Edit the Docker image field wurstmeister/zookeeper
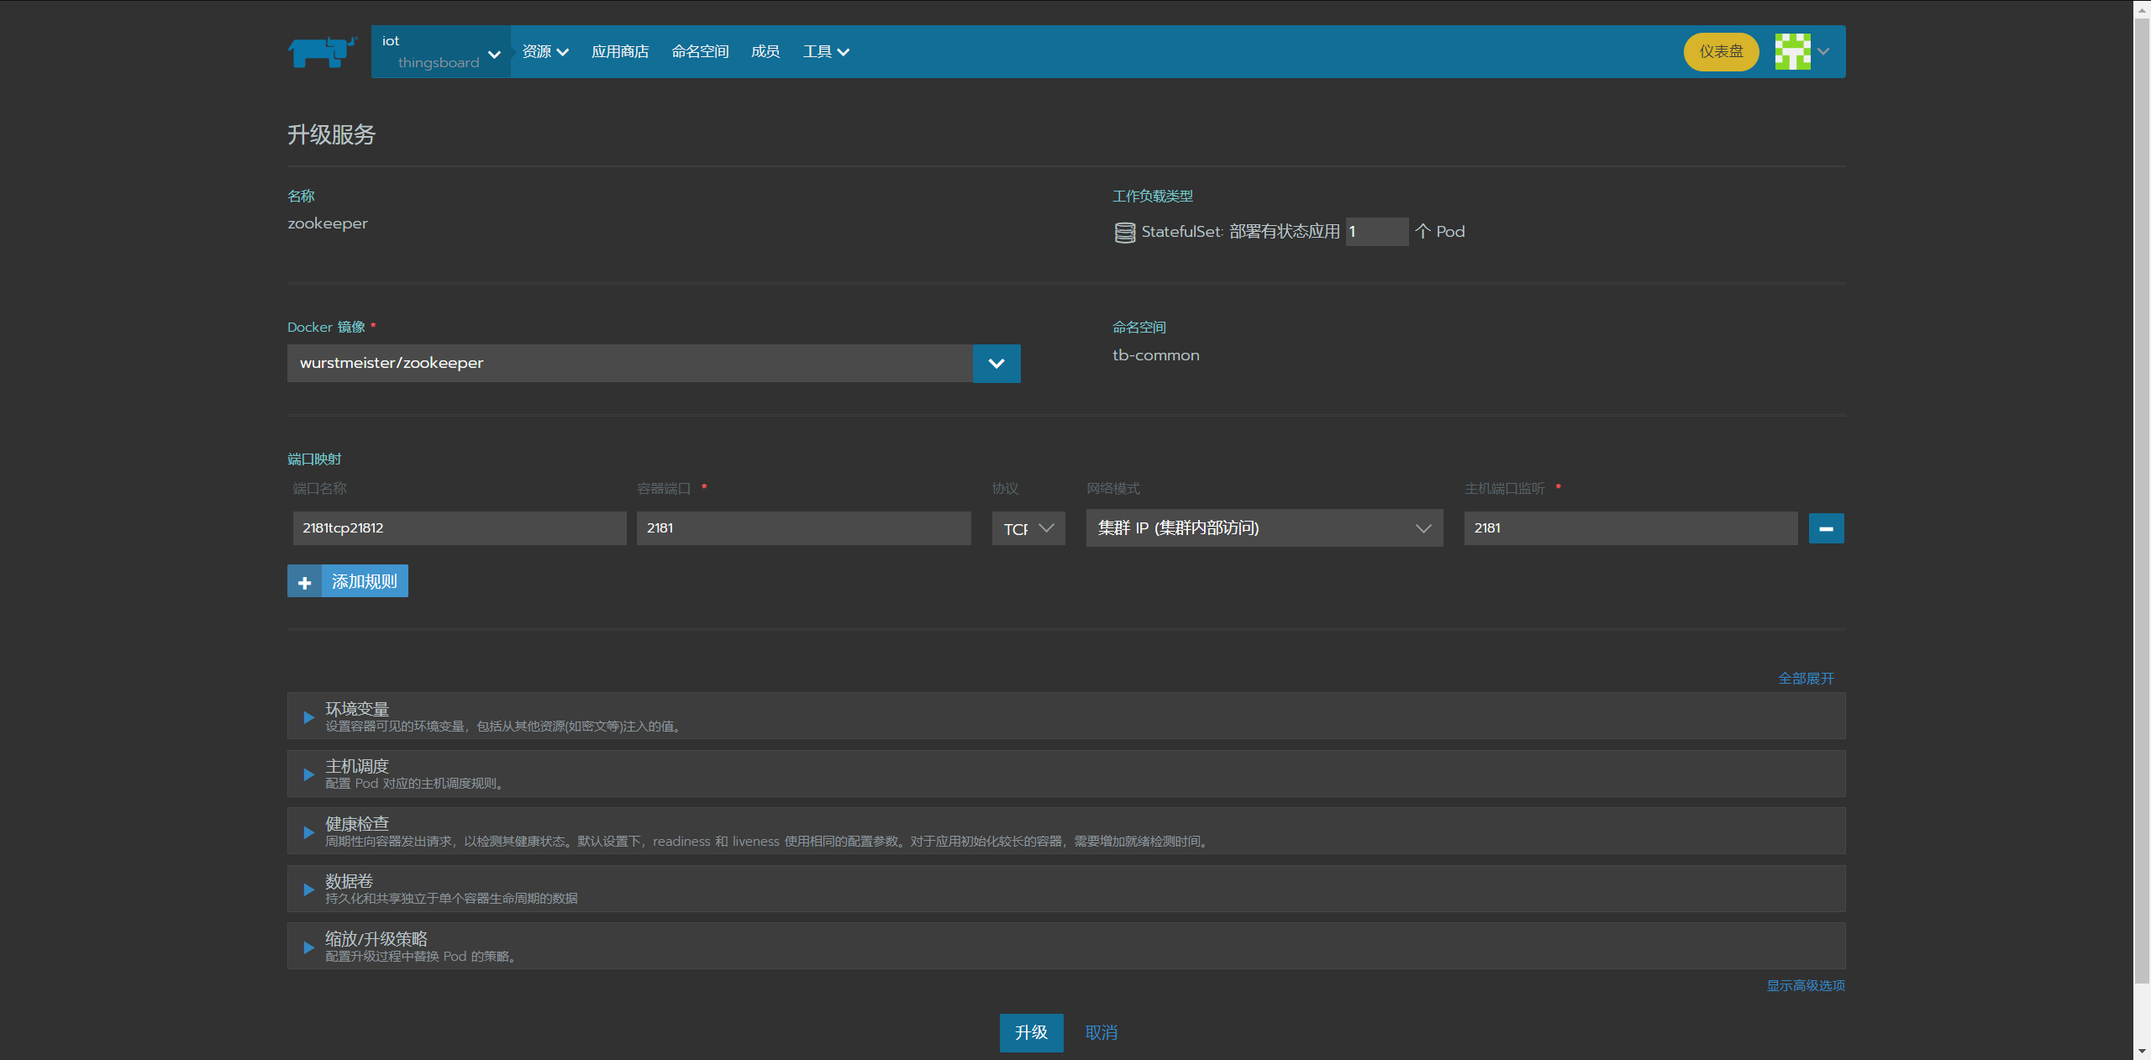Screen dimensions: 2151x1060 (630, 363)
